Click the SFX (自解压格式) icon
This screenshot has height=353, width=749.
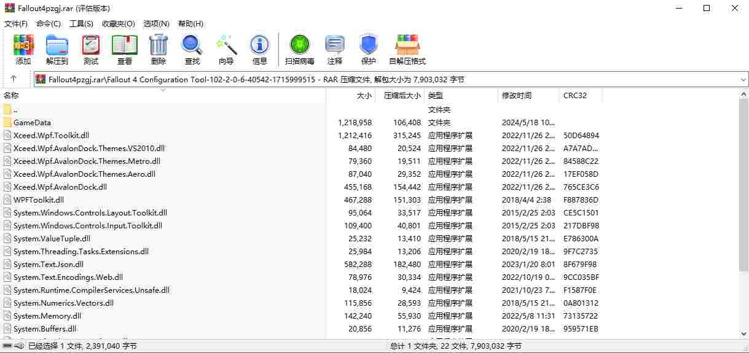pos(407,45)
